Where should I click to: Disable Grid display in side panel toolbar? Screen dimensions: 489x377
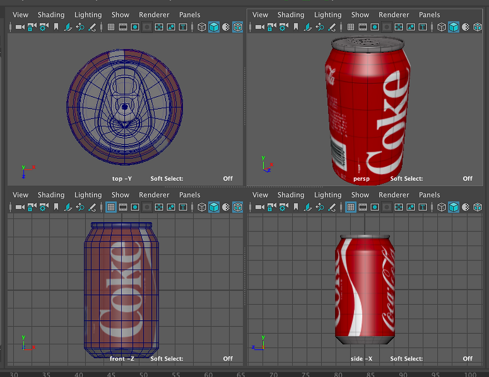351,207
